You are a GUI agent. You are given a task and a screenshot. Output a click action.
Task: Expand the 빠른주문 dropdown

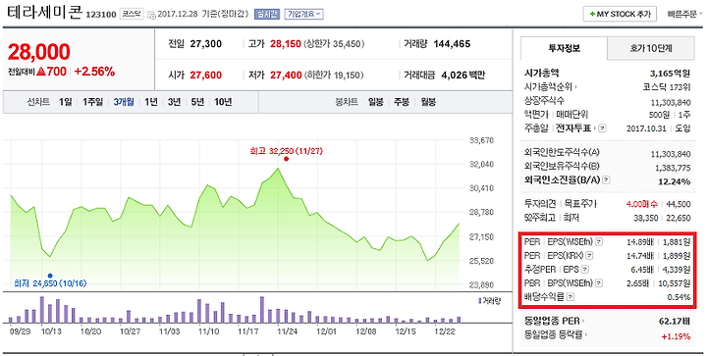(684, 15)
